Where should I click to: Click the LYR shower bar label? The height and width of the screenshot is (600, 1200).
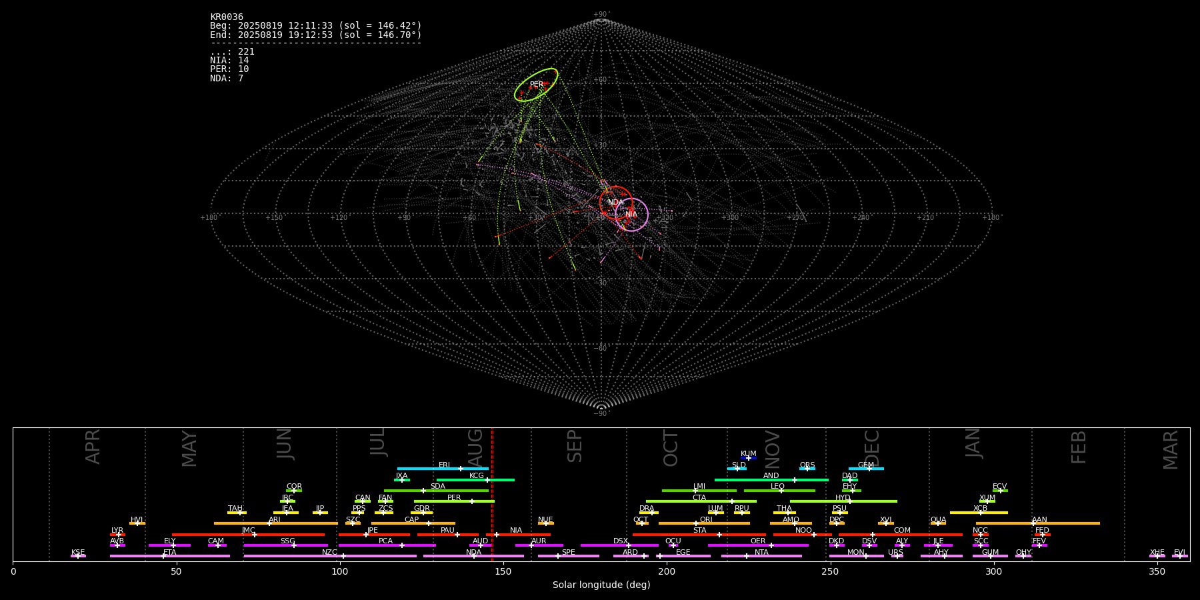117,531
